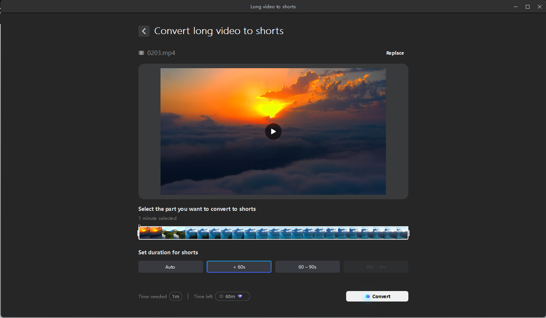Choose the 60 – 90s duration option
The height and width of the screenshot is (318, 546).
click(307, 266)
